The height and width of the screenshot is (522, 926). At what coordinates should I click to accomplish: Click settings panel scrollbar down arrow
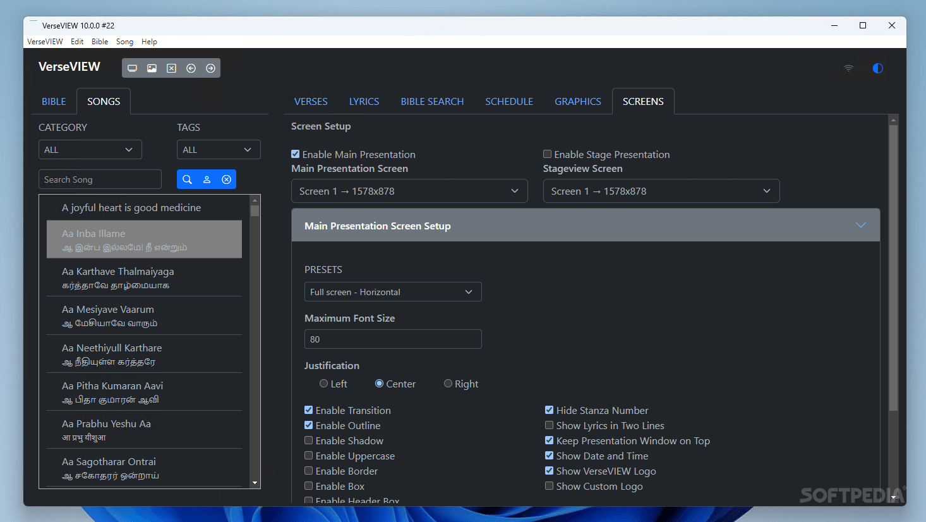[893, 498]
